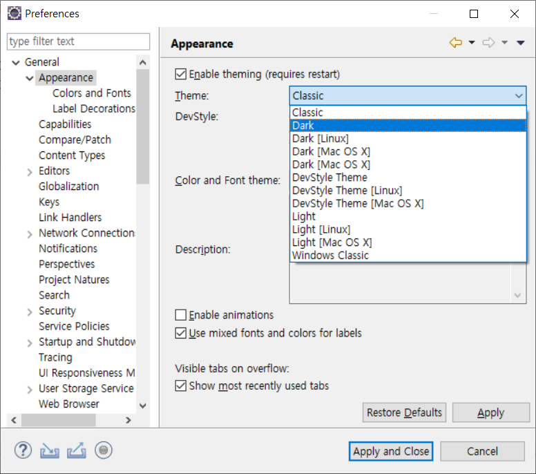The width and height of the screenshot is (536, 474).
Task: Select Project Natures in the tree
Action: pos(74,279)
